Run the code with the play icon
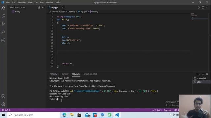 [199, 7]
